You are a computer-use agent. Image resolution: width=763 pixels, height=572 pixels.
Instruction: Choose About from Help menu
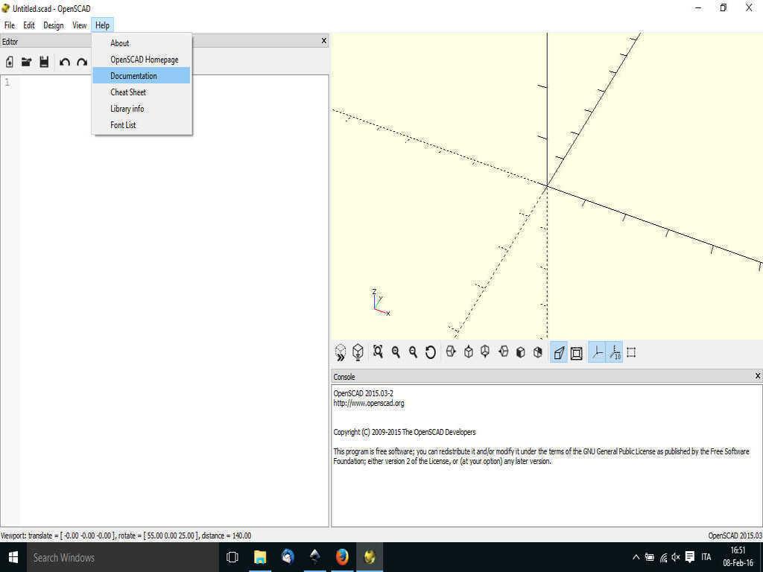(x=141, y=43)
